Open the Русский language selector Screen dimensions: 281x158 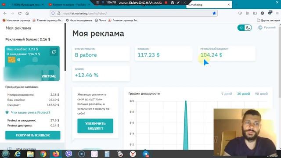click(x=267, y=28)
